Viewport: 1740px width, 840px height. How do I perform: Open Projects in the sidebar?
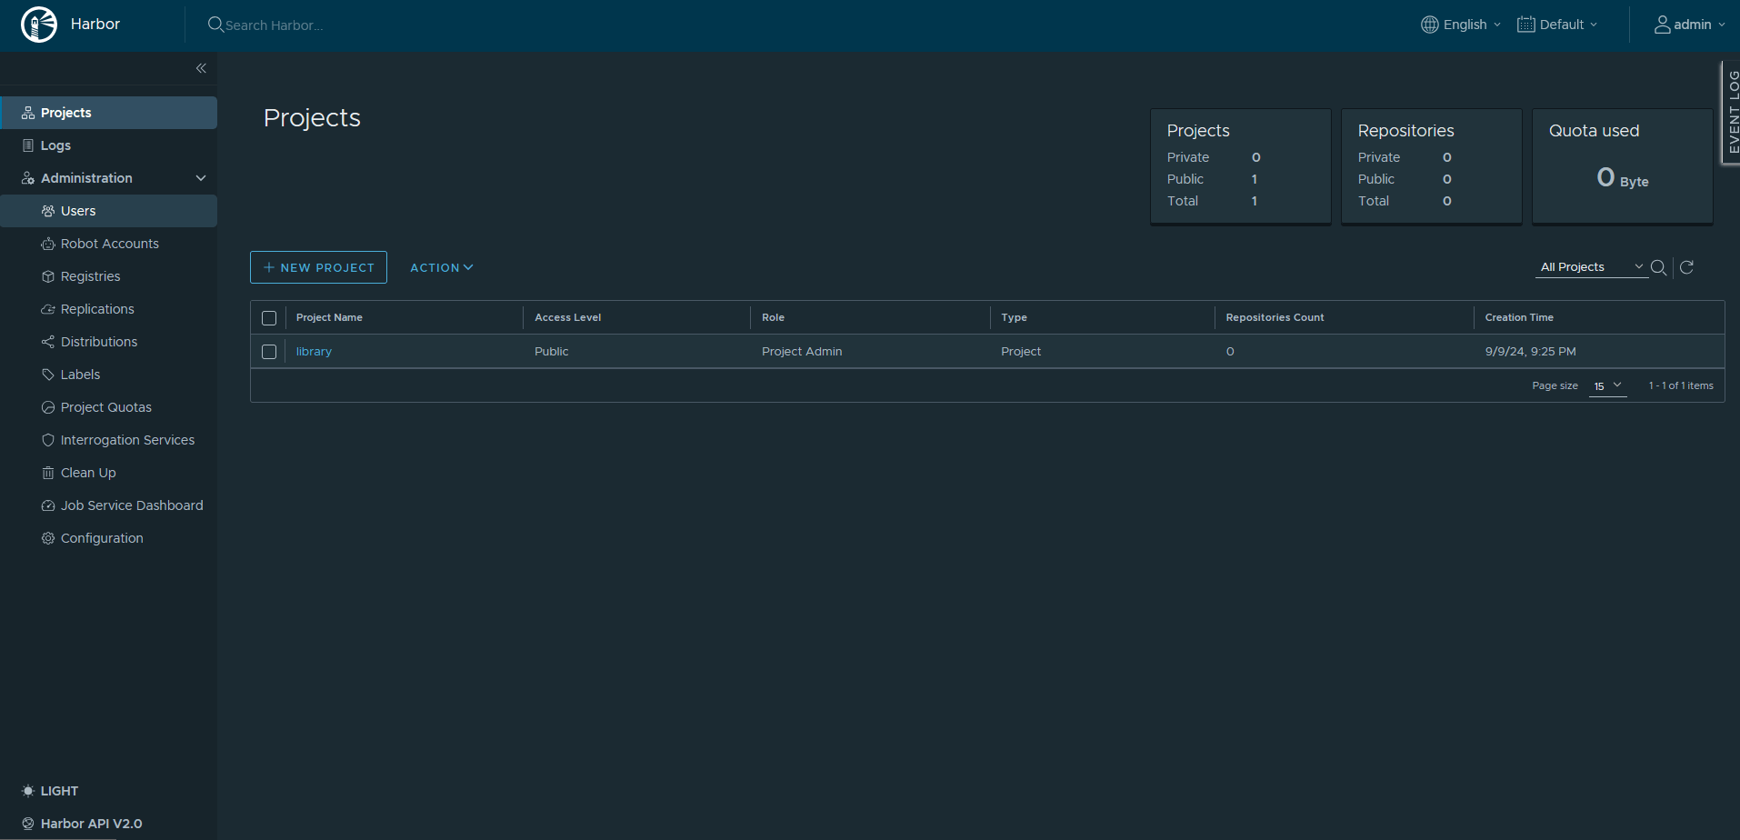(x=109, y=113)
